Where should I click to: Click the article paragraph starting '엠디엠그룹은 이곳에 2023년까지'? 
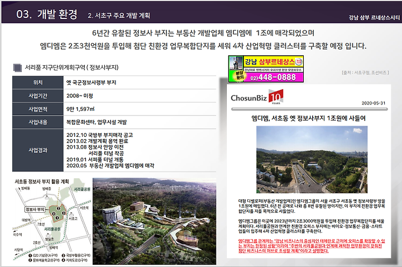[312, 226]
